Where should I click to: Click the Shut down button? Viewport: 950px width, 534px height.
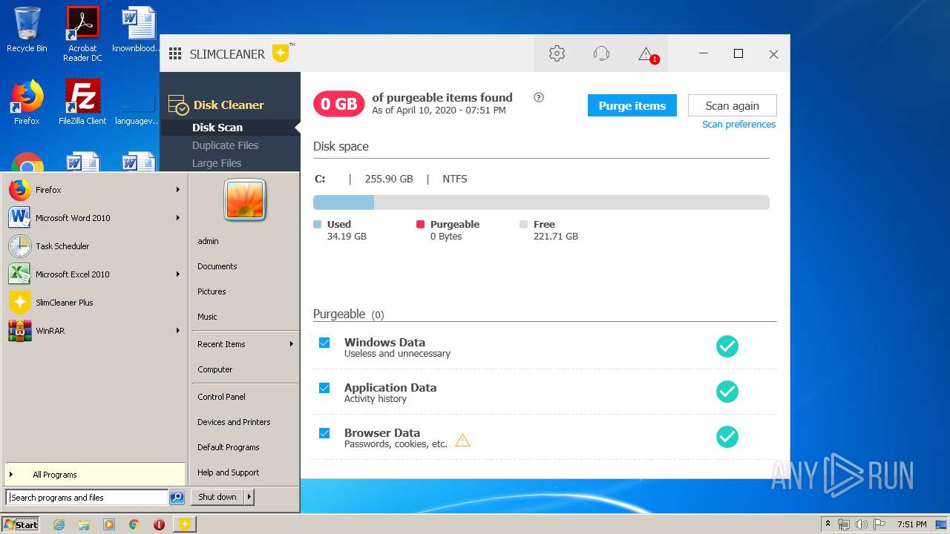coord(217,497)
